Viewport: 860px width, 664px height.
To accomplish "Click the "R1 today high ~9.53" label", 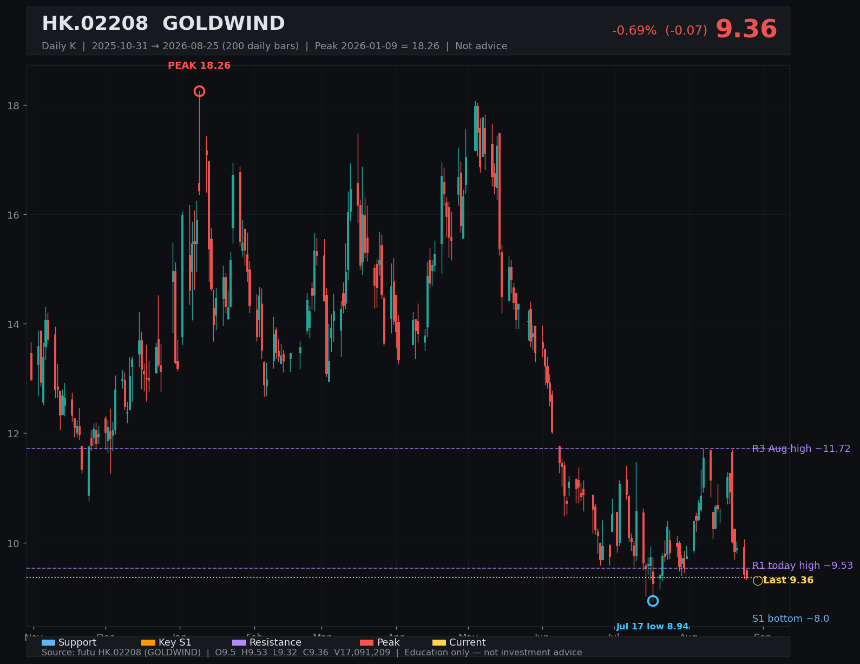I will click(x=802, y=566).
